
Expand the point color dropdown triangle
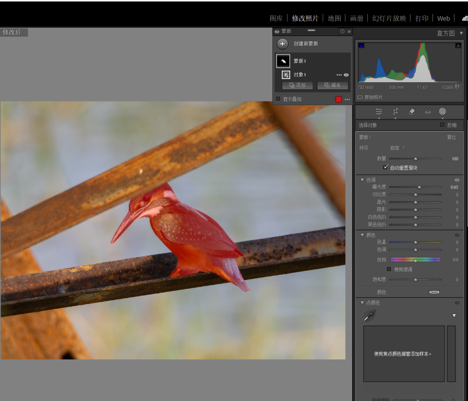pos(454,315)
